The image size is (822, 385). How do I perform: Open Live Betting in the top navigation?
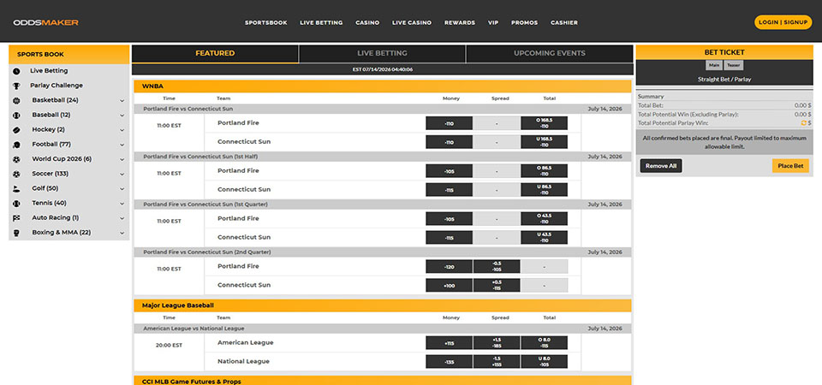[x=321, y=22]
